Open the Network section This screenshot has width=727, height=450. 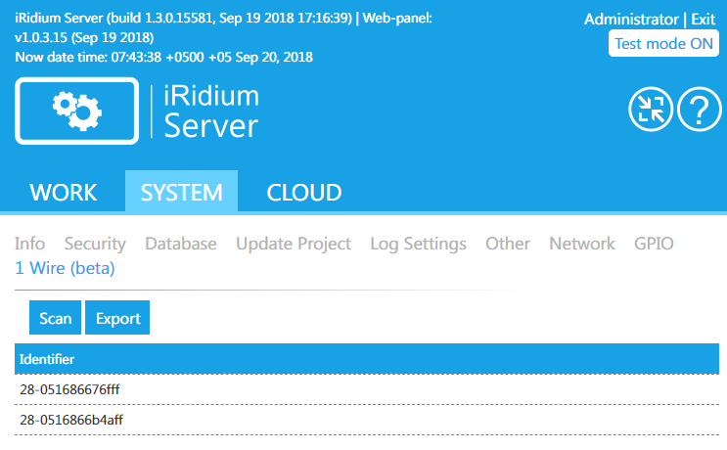pos(582,244)
